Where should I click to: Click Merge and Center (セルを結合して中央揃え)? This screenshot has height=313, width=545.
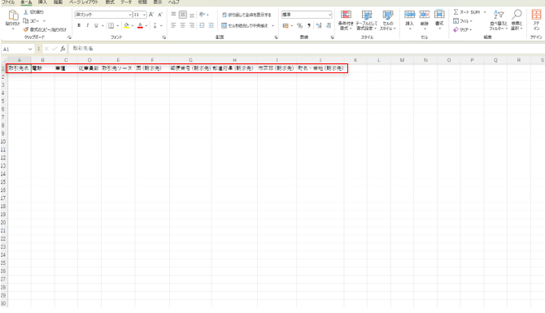coord(245,25)
